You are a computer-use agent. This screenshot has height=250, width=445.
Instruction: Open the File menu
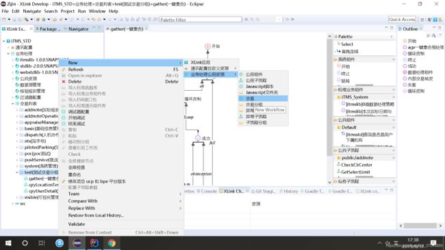(5, 11)
